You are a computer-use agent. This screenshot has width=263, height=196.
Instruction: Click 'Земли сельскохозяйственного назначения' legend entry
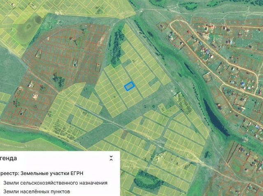pos(55,183)
